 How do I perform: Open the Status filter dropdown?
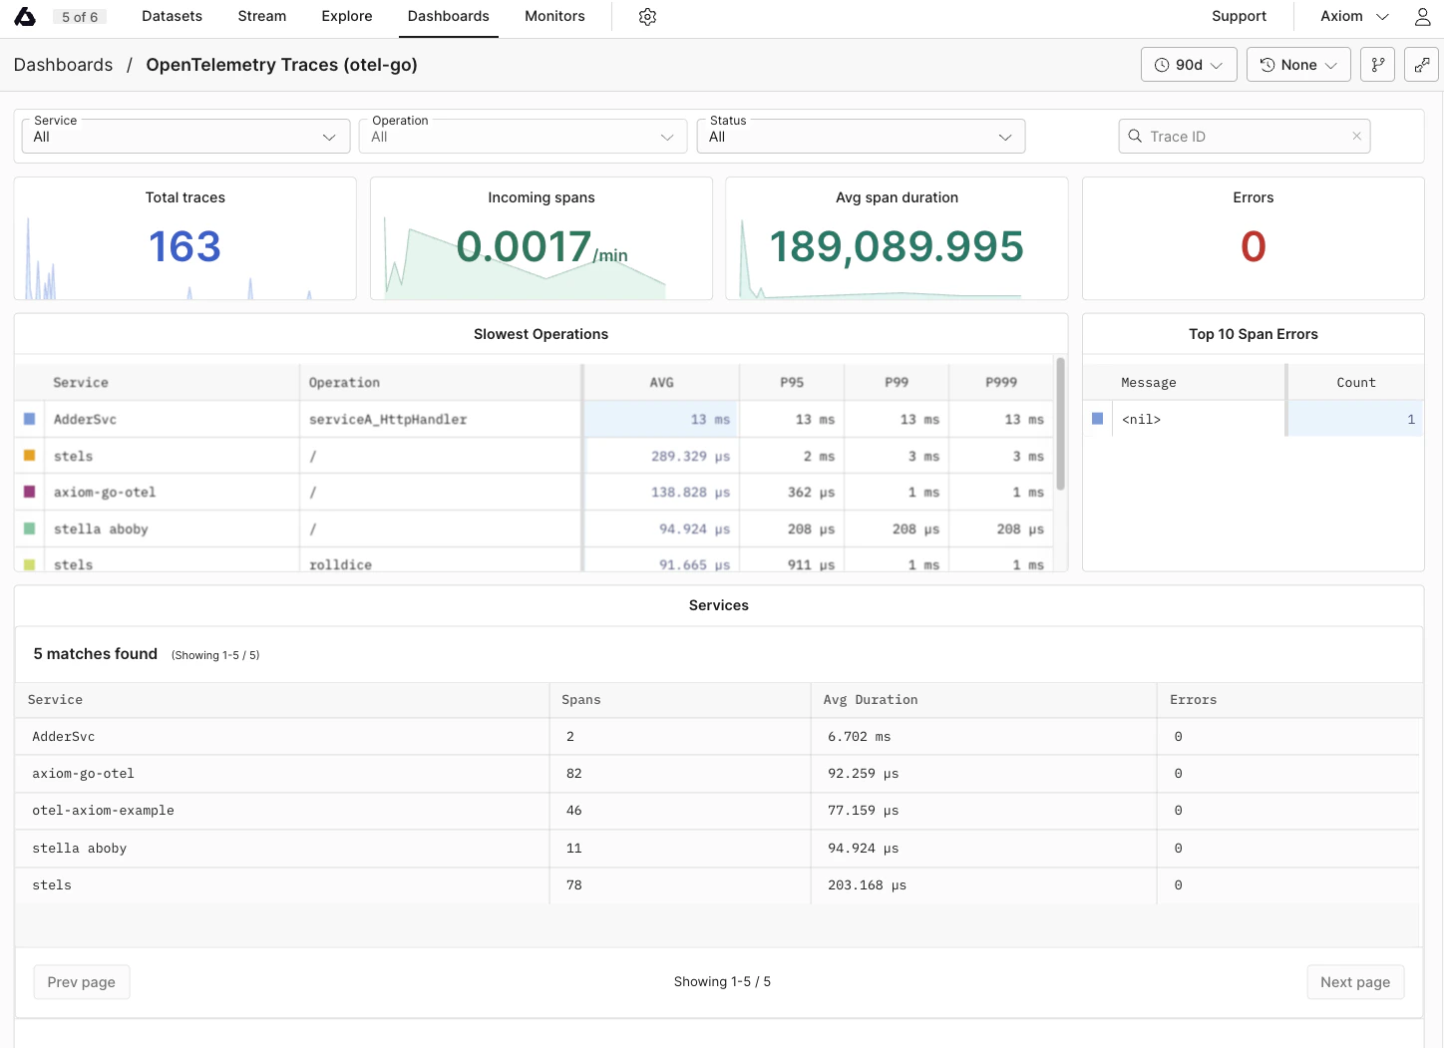click(x=861, y=137)
